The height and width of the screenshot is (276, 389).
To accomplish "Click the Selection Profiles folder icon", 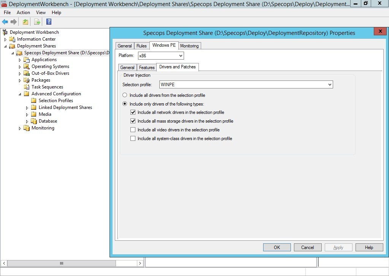I will pyautogui.click(x=34, y=101).
